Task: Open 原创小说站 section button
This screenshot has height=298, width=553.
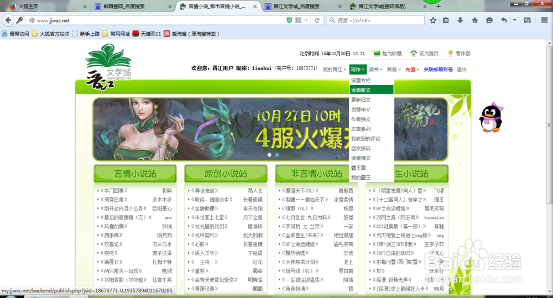Action: click(x=226, y=174)
